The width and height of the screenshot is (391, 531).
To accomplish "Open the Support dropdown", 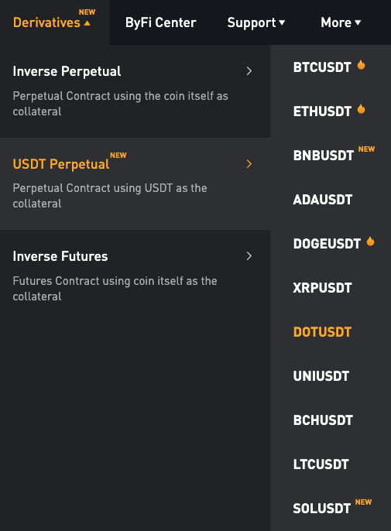I will [256, 22].
